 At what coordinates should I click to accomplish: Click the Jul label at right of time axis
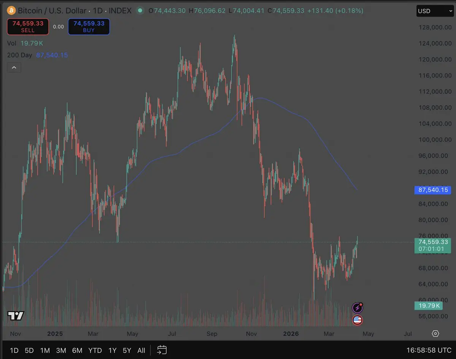pyautogui.click(x=408, y=334)
